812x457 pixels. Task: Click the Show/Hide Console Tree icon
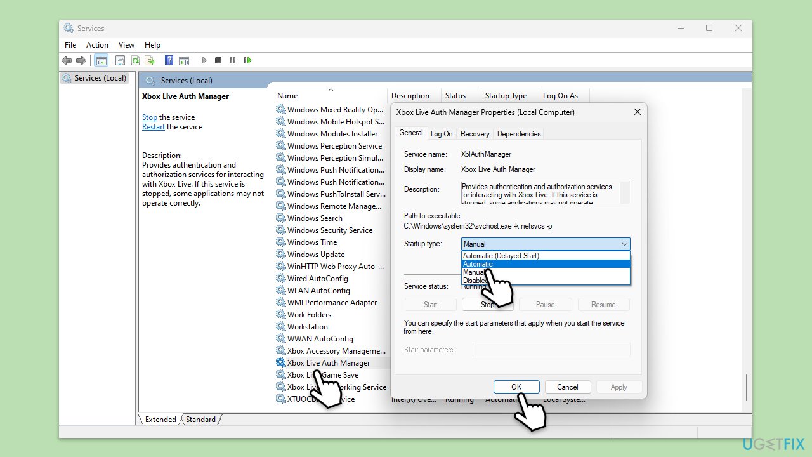pos(101,60)
